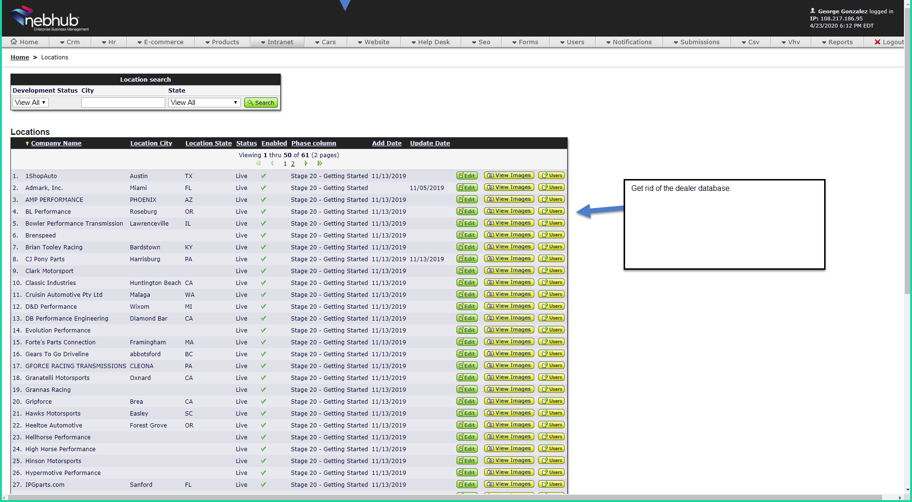The width and height of the screenshot is (912, 502).
Task: Expand the Intranet menu
Action: tap(277, 42)
